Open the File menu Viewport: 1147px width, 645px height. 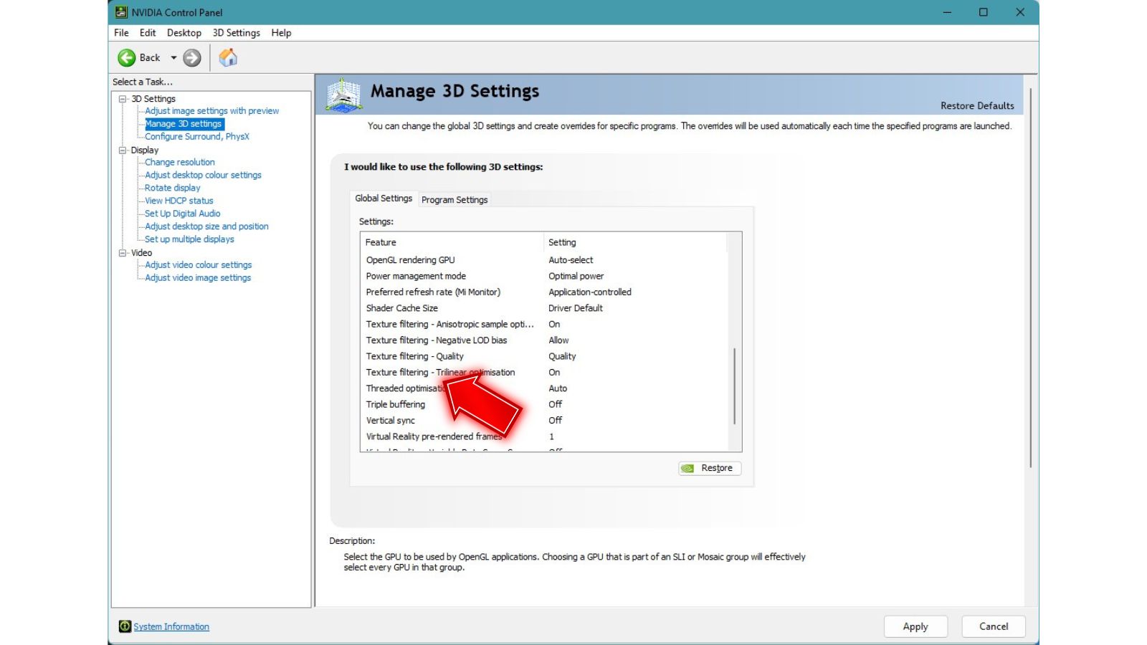tap(121, 33)
